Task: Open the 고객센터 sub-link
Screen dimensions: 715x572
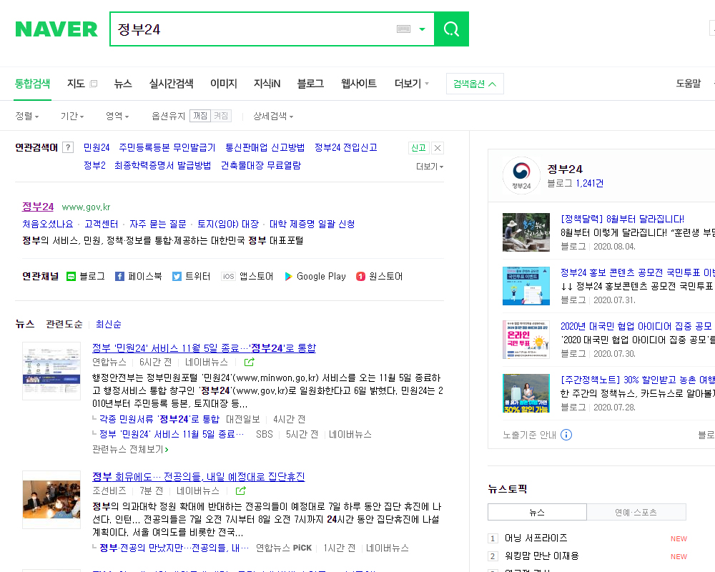Action: tap(102, 224)
